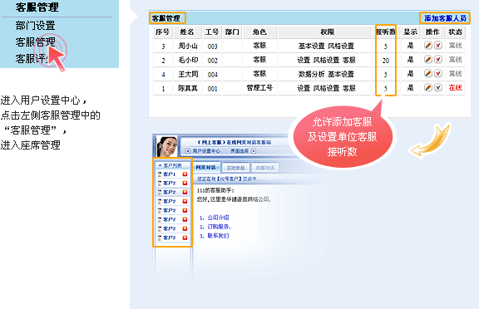This screenshot has height=309, width=479.
Task: Click the 权限 column header
Action: [327, 32]
